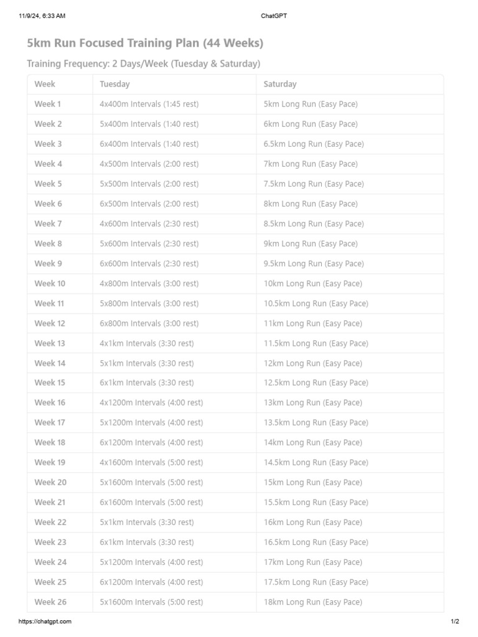Click 10km Long Run (Easy Pace) cell
Viewport: 478px width, 637px height.
click(312, 283)
